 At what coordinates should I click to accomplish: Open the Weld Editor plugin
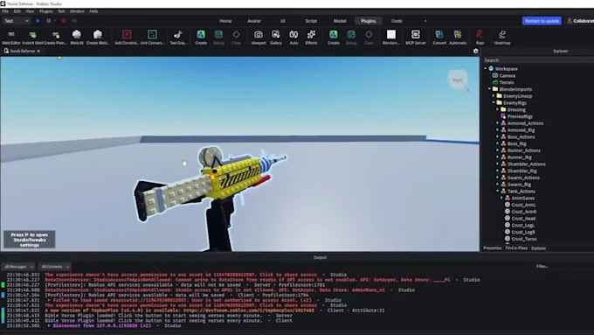click(x=11, y=38)
